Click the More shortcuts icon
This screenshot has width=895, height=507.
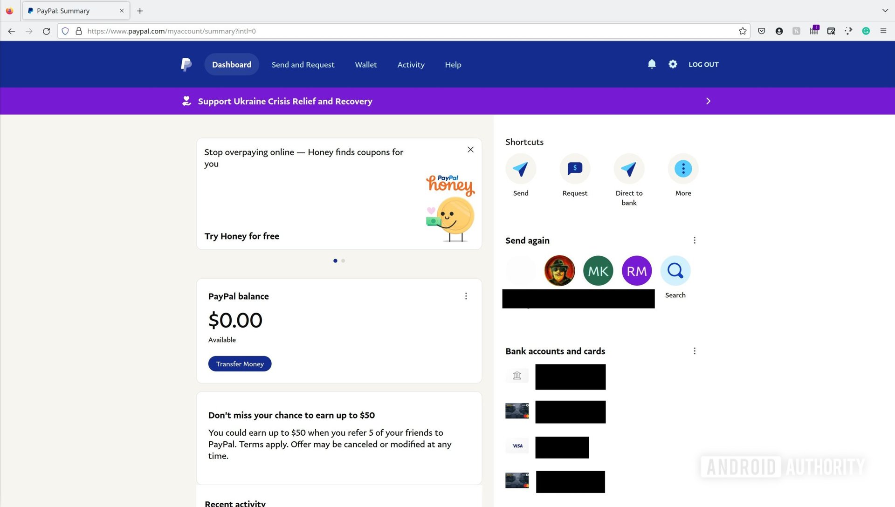click(683, 168)
